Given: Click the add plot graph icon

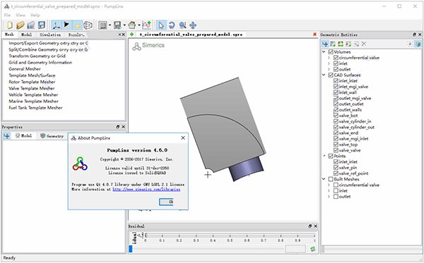Looking at the screenshot, I should coord(146,25).
